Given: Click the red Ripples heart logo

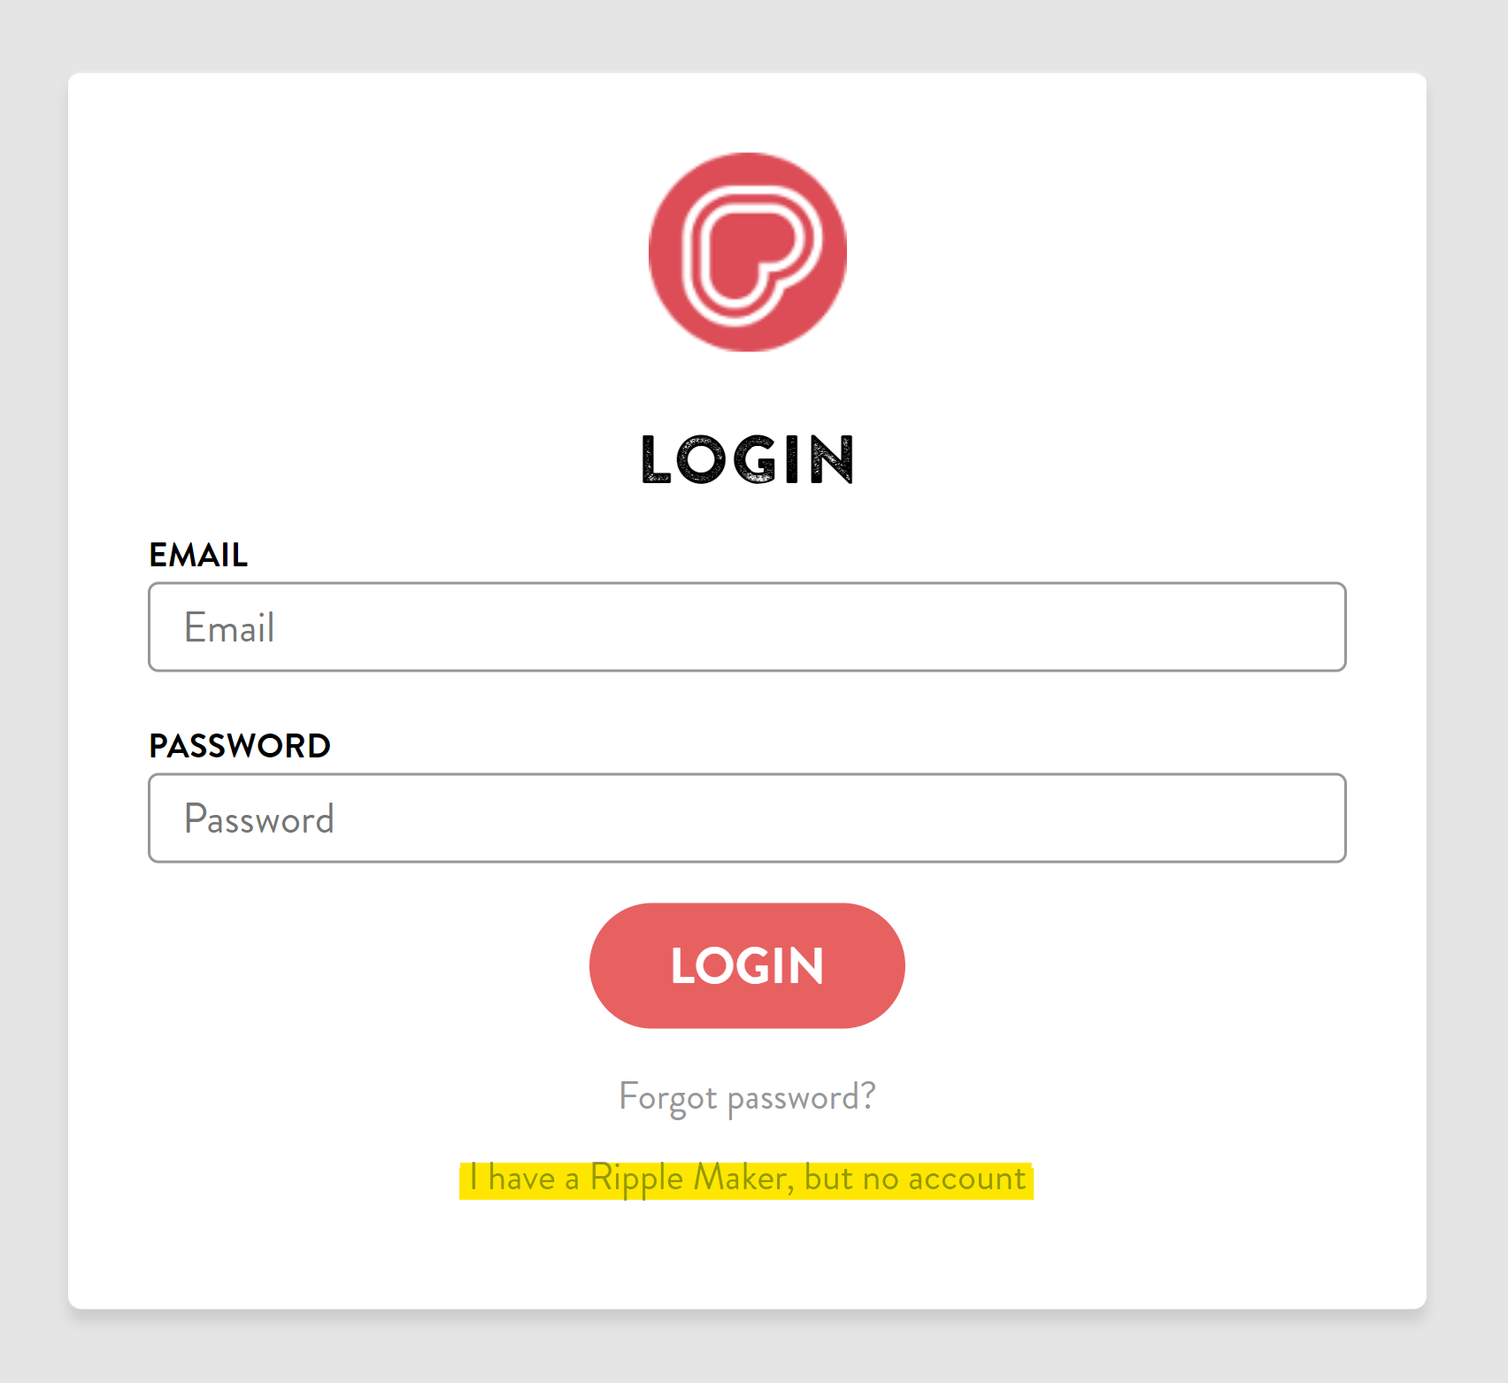Looking at the screenshot, I should 748,252.
